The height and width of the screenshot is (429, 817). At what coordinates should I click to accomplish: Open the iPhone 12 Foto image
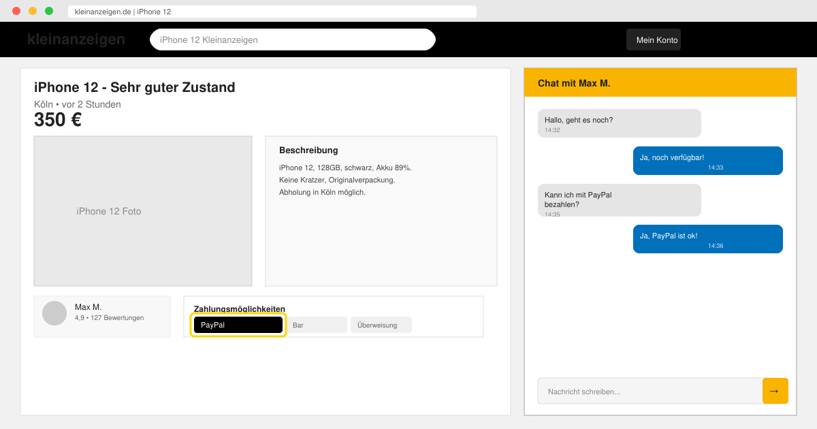click(143, 211)
